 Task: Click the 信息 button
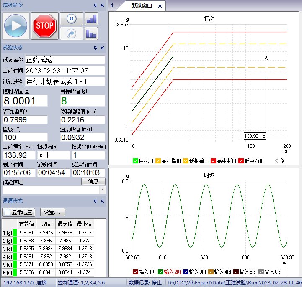[x=93, y=181]
